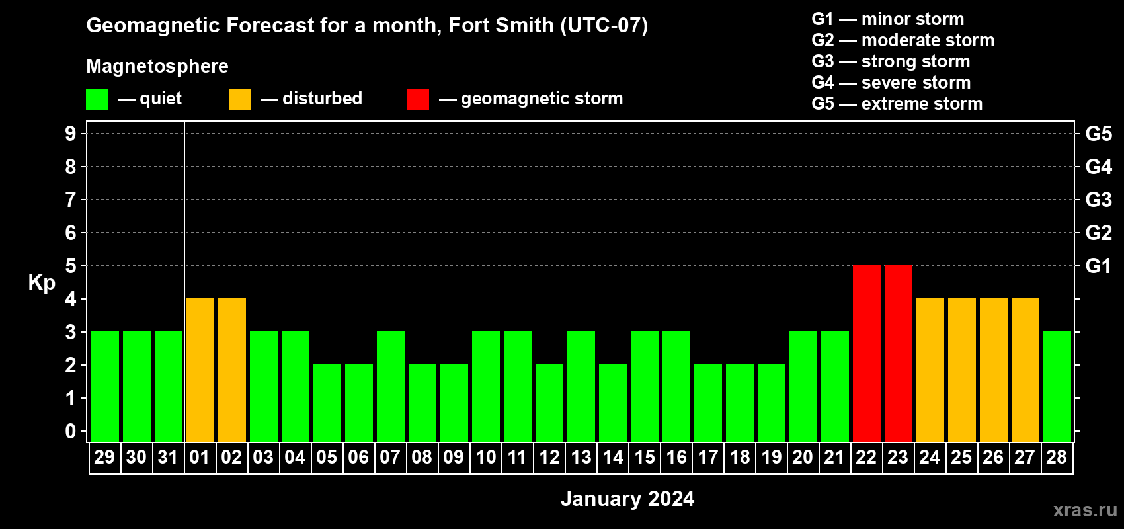Select the red bar for January 23
Viewport: 1124px width, 529px height.
[898, 353]
